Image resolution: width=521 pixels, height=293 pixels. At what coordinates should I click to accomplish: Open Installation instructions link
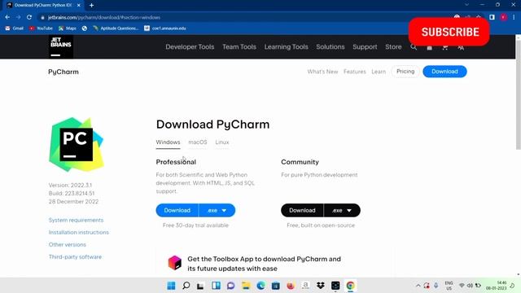(x=79, y=233)
